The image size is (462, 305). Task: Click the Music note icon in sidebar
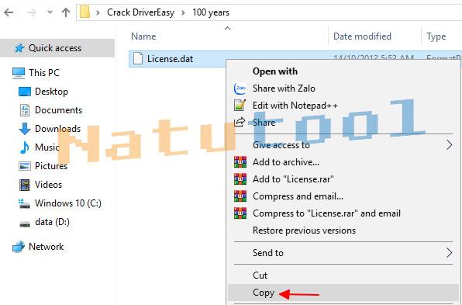click(24, 147)
